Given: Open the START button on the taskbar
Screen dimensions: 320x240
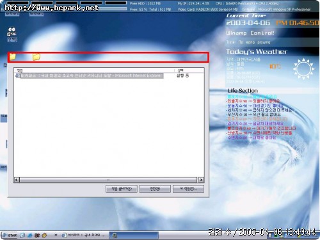Looking at the screenshot, I should (10, 236).
